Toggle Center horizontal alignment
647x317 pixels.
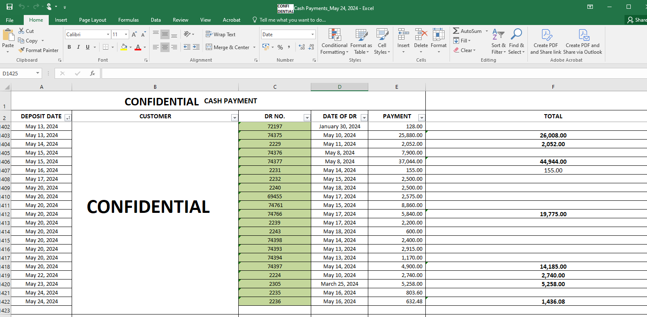(165, 47)
